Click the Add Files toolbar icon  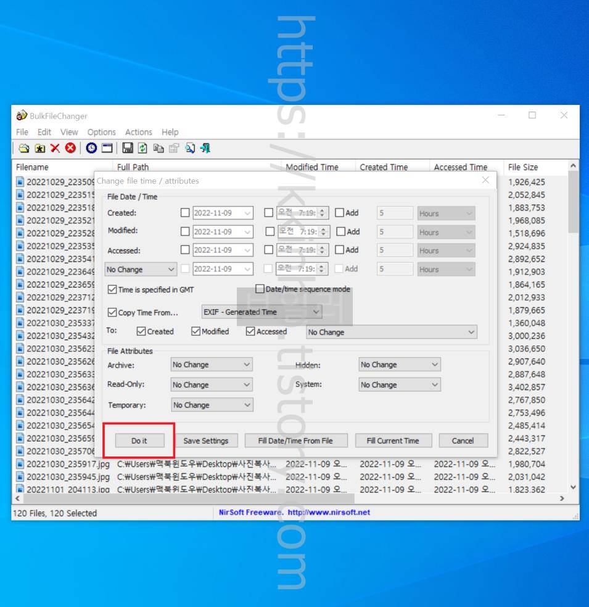(24, 148)
